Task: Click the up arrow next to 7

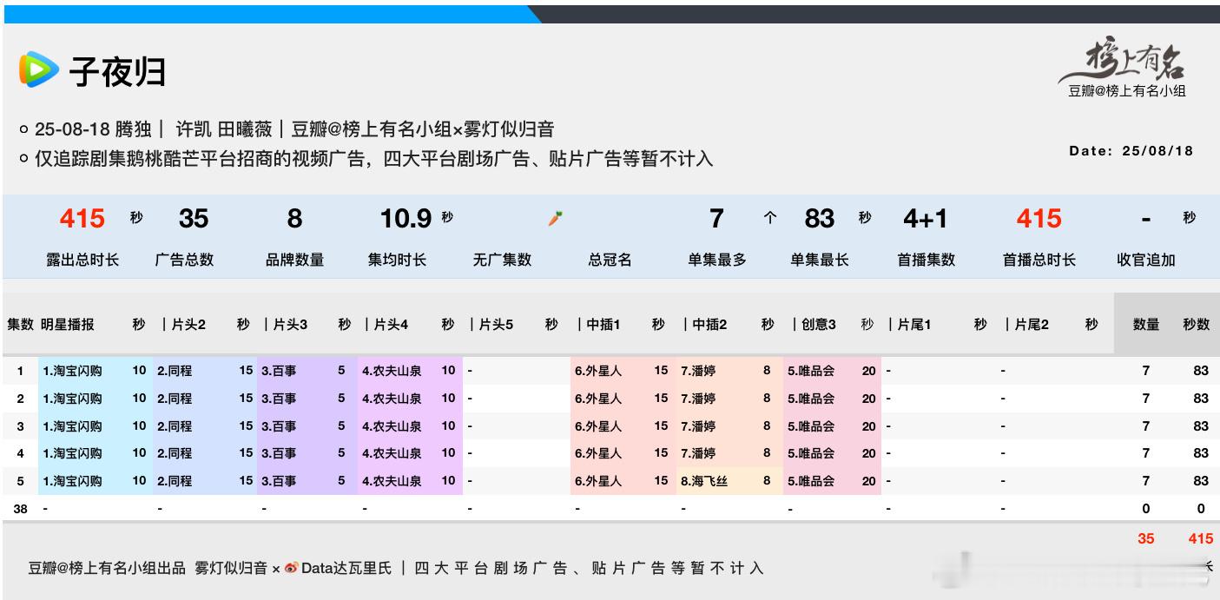Action: [x=769, y=219]
